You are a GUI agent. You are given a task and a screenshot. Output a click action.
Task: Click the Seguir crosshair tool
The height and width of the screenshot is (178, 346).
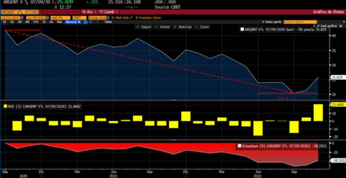click(144, 27)
